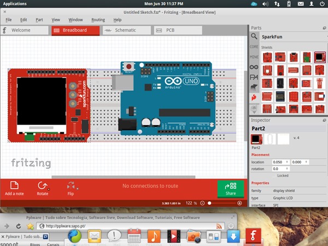
Task: Open the Edit menu
Action: pyautogui.click(x=24, y=20)
